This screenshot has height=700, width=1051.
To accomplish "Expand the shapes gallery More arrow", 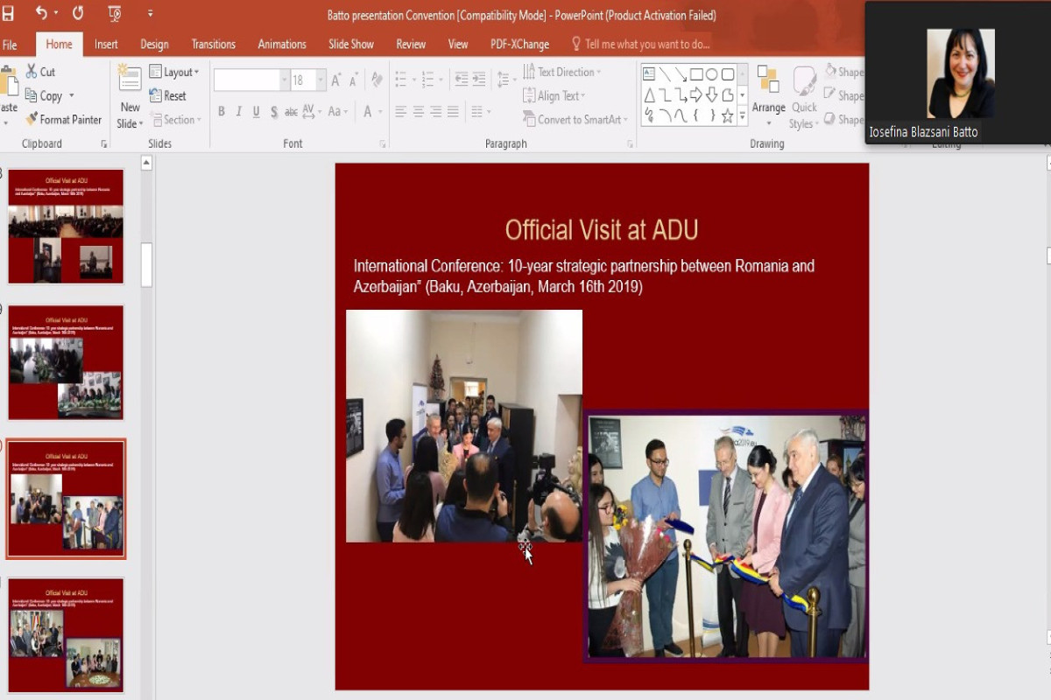I will click(742, 115).
